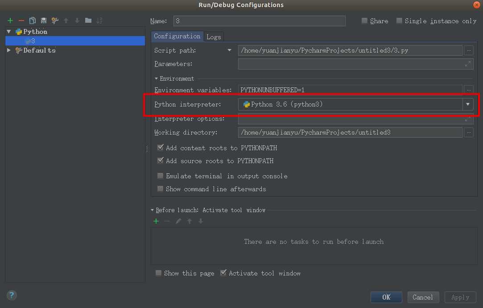Click the Cancel button
Image resolution: width=483 pixels, height=308 pixels.
[422, 297]
